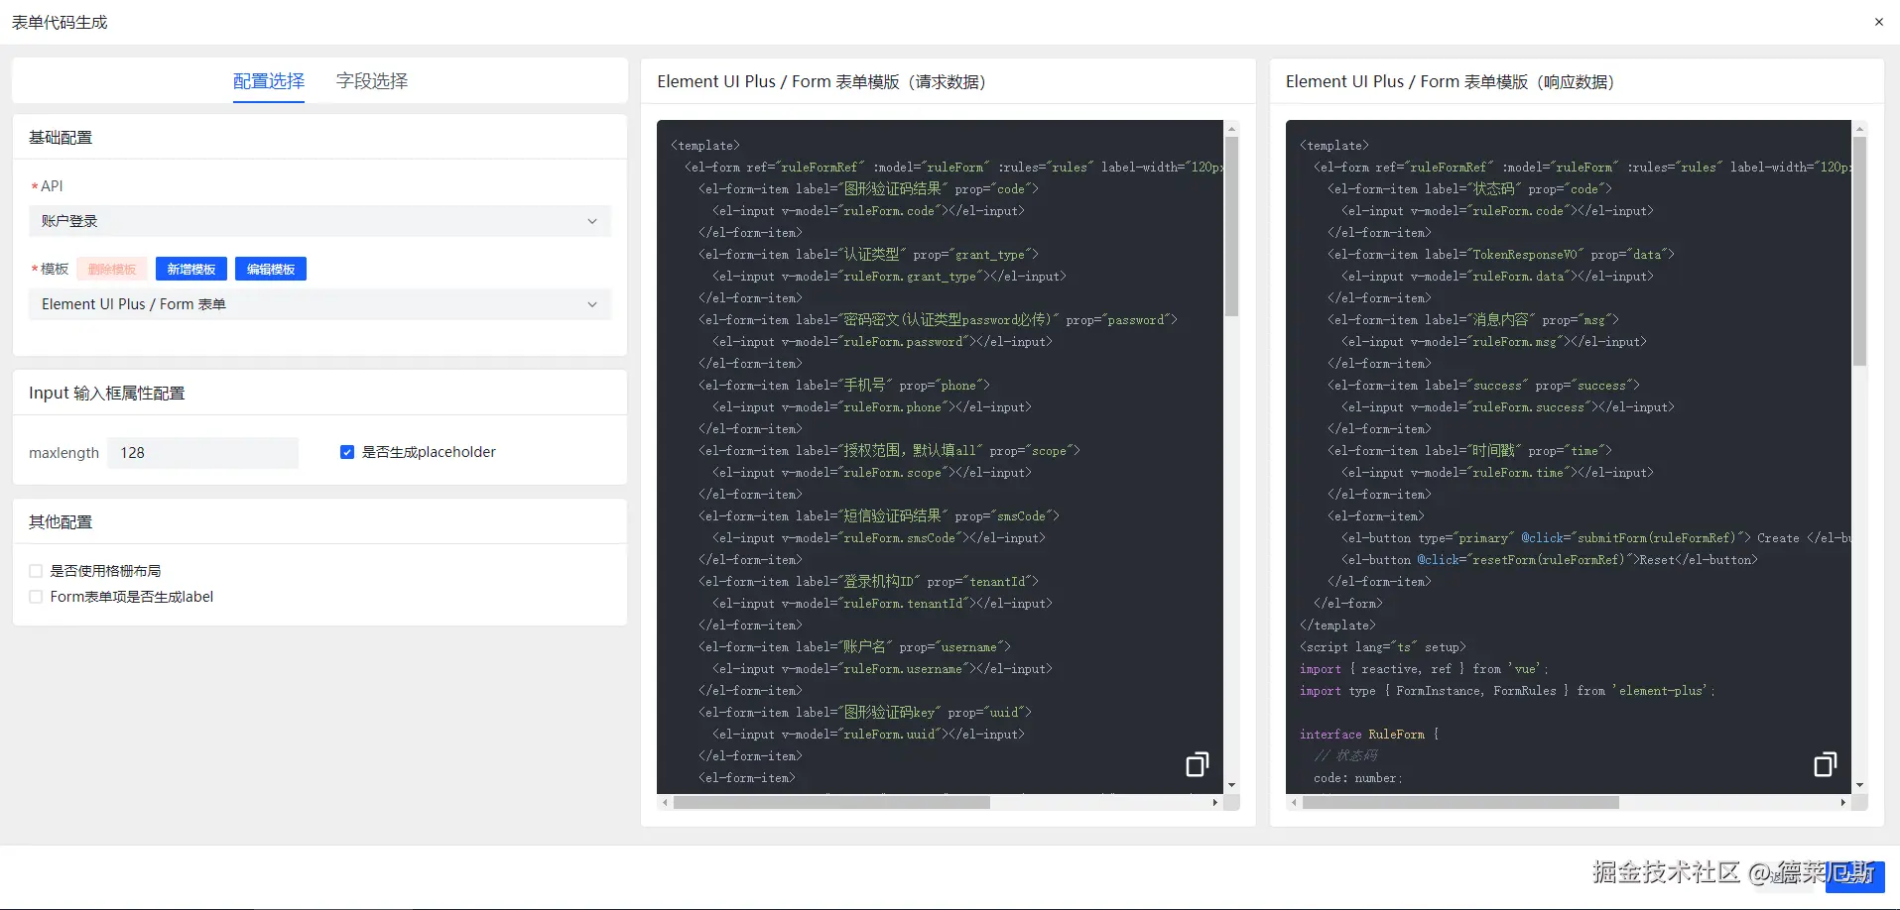Click the code line with label 手机号
The width and height of the screenshot is (1900, 910).
coord(843,386)
